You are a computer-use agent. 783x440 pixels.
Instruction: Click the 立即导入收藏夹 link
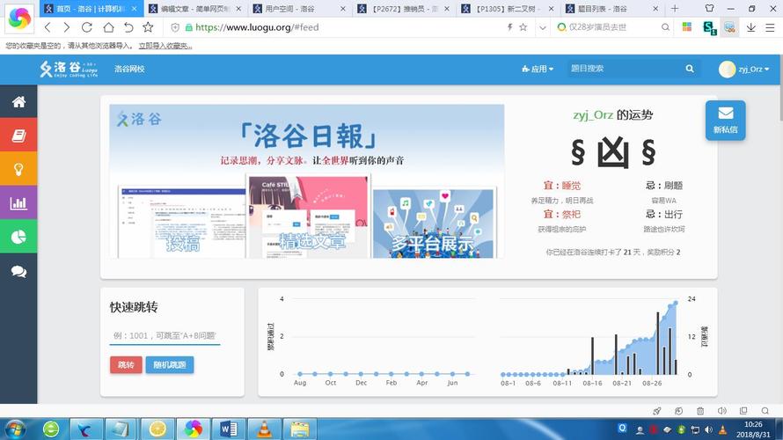165,46
